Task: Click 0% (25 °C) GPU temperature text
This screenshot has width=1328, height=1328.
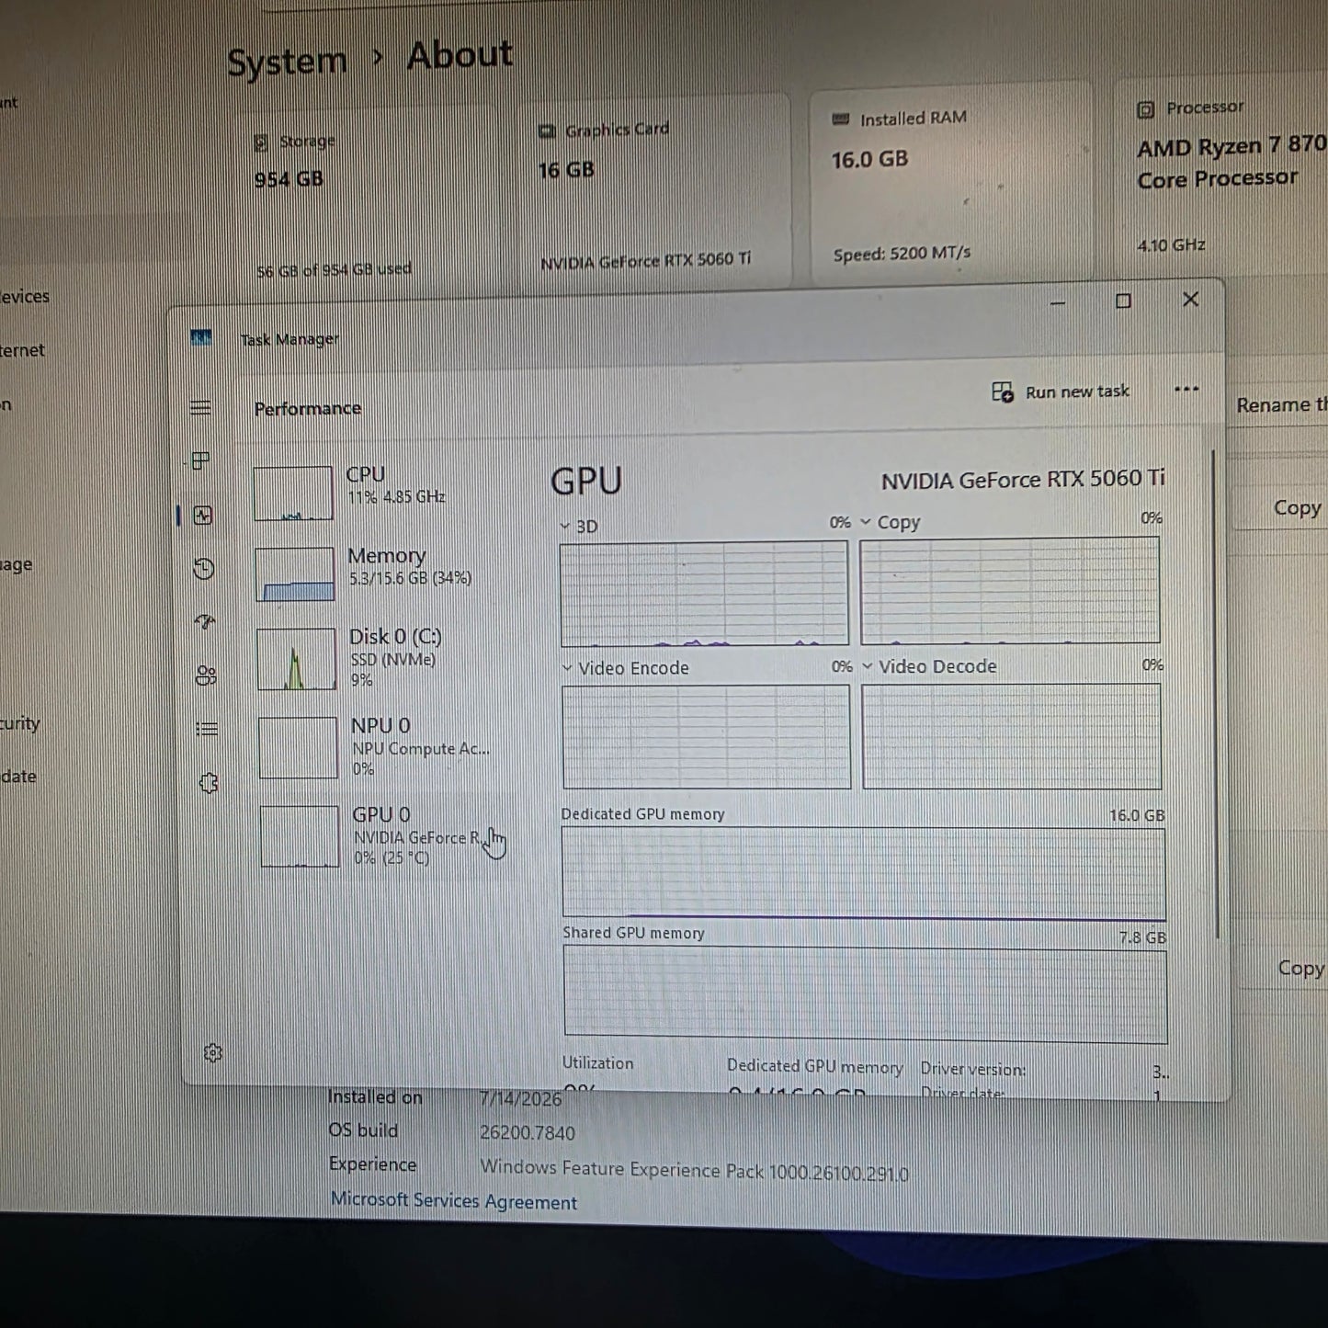Action: (x=392, y=858)
